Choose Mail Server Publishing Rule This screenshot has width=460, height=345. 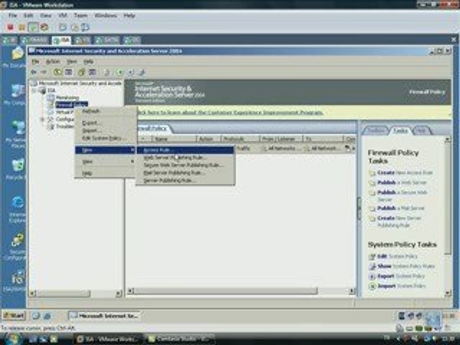click(185, 173)
